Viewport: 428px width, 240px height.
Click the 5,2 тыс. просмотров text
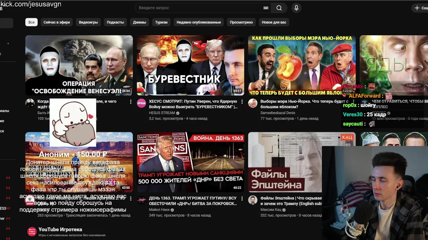[166, 119]
